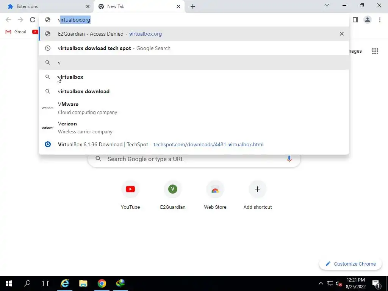The height and width of the screenshot is (291, 388).
Task: Select the 'virtualbox' search suggestion
Action: (194, 77)
